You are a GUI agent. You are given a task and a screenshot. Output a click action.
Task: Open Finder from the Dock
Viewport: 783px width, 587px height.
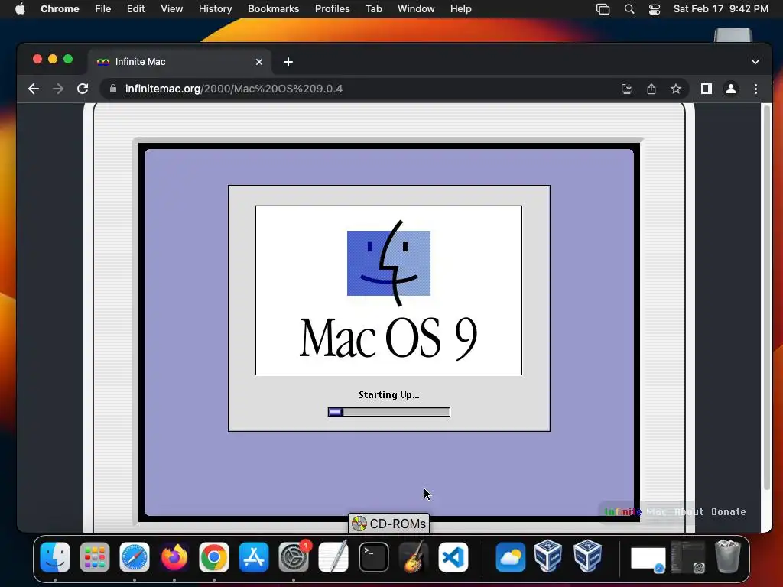pos(55,557)
